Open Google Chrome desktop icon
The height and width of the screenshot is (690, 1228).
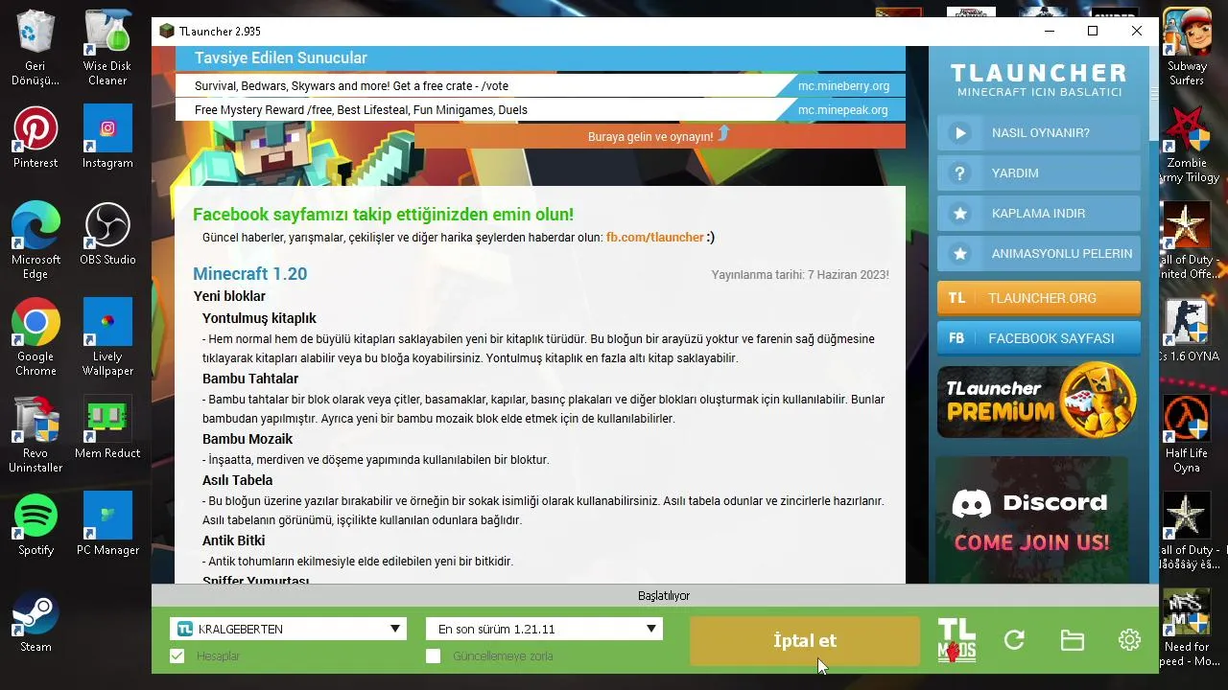[x=35, y=337]
